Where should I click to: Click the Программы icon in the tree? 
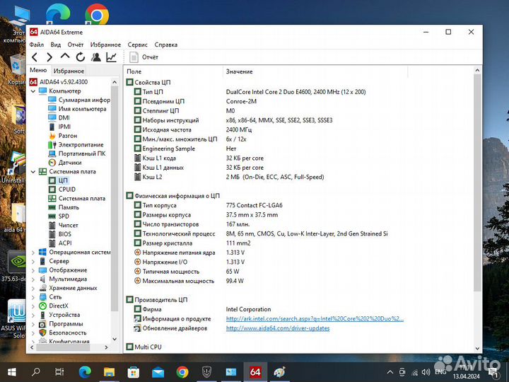pos(42,324)
